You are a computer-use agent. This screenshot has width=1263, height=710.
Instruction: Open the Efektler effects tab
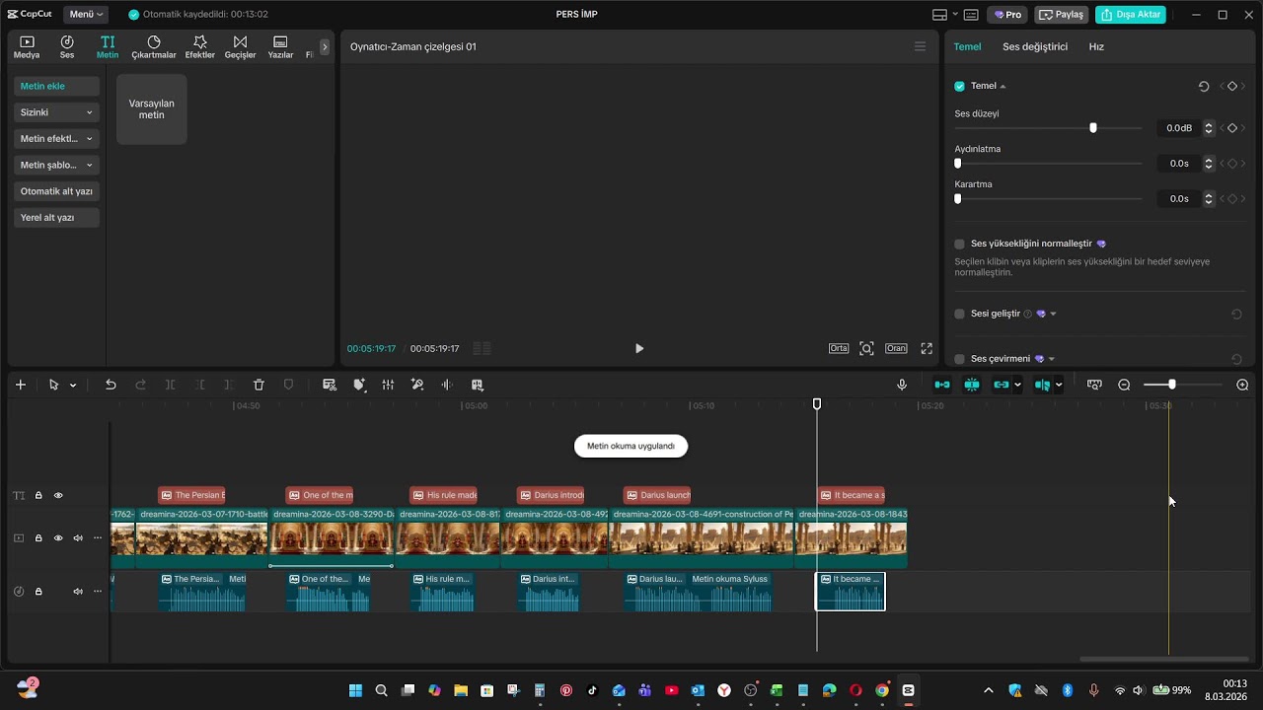(200, 46)
